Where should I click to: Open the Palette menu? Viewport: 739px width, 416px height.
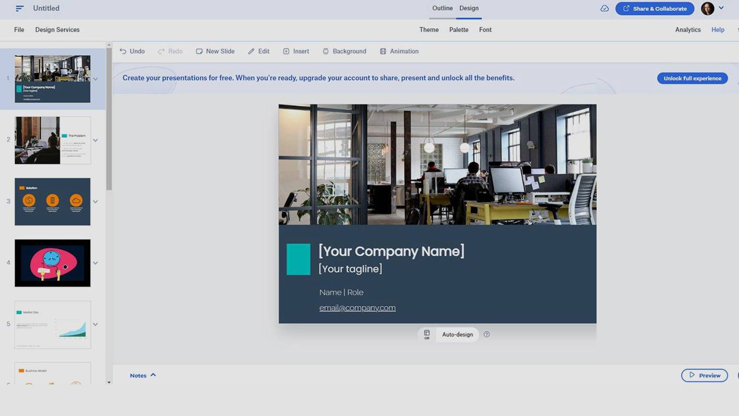click(459, 30)
